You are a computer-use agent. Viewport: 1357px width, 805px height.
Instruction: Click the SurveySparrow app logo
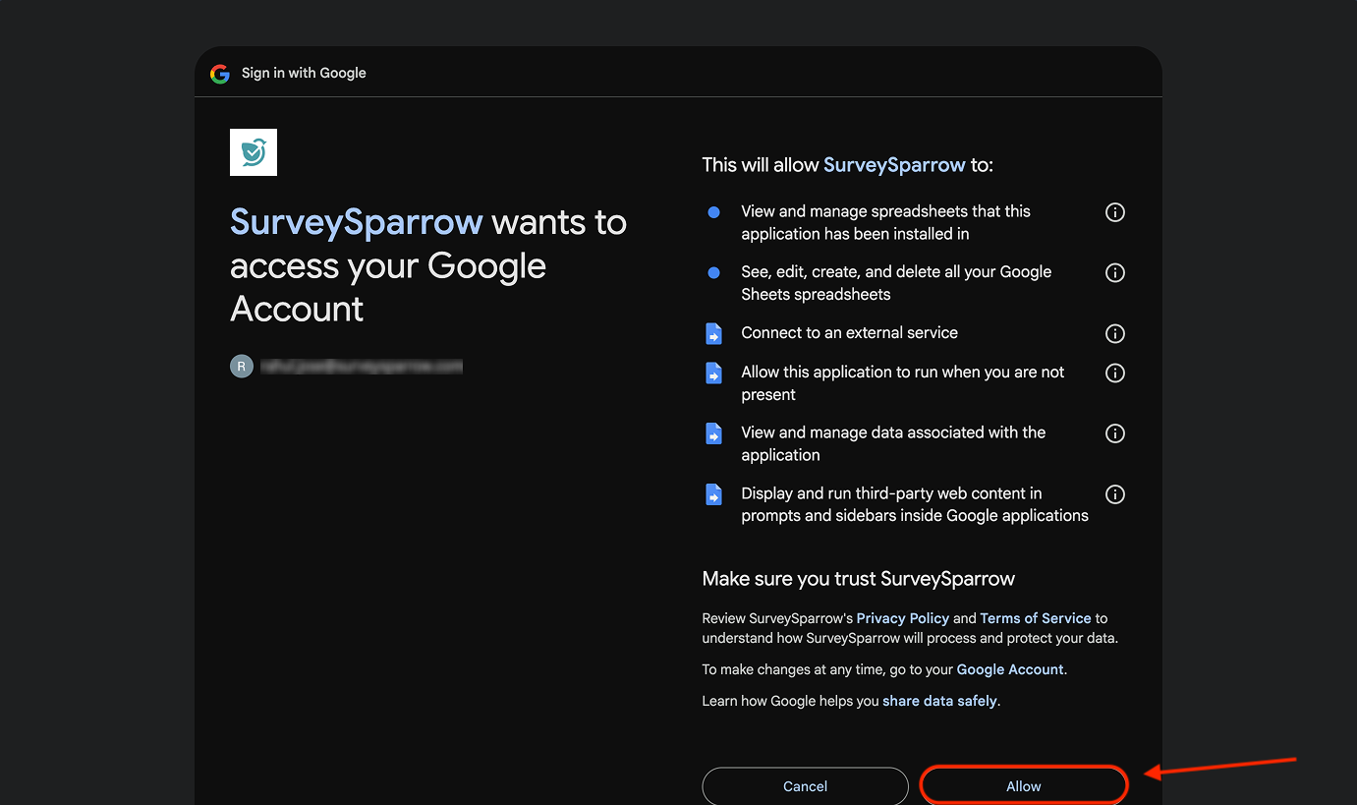click(x=254, y=152)
